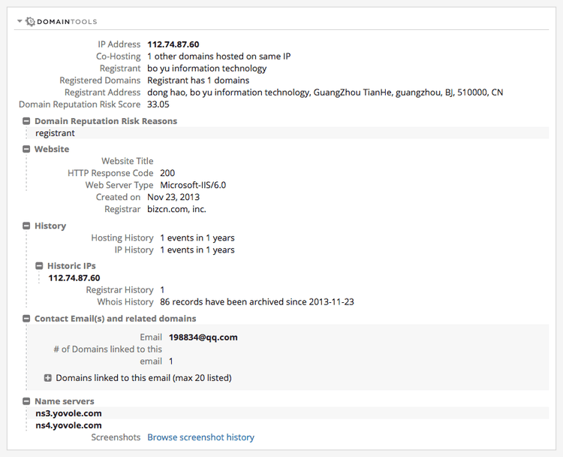Collapse the History section minus icon
The image size is (563, 457).
pyautogui.click(x=26, y=226)
